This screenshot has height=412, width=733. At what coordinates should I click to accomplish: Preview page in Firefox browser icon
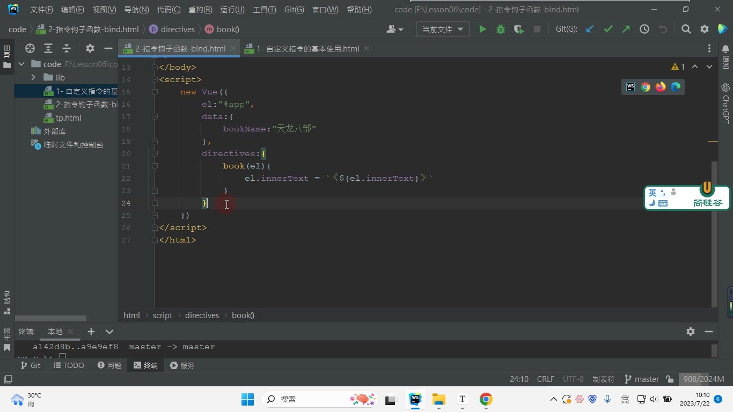tap(661, 87)
